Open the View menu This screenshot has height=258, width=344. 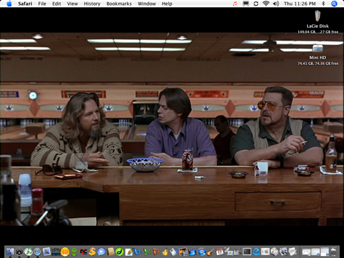pyautogui.click(x=73, y=3)
